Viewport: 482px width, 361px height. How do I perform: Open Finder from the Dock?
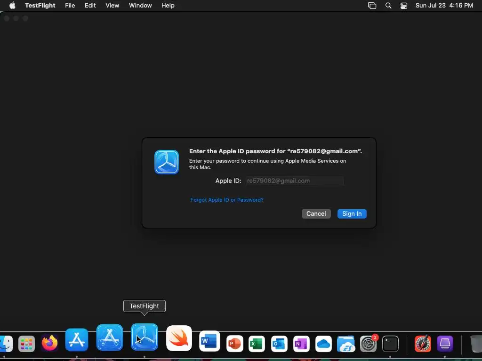[6, 344]
